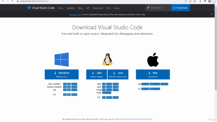Image resolution: width=217 pixels, height=122 pixels.
Task: Open the Docs menu item
Action: point(61,8)
